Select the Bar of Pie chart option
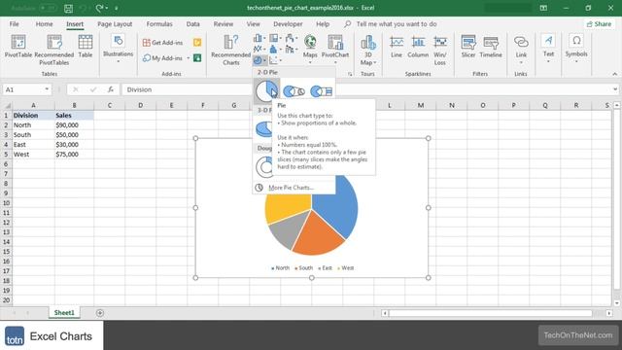Viewport: 622px width, 350px height. click(321, 91)
